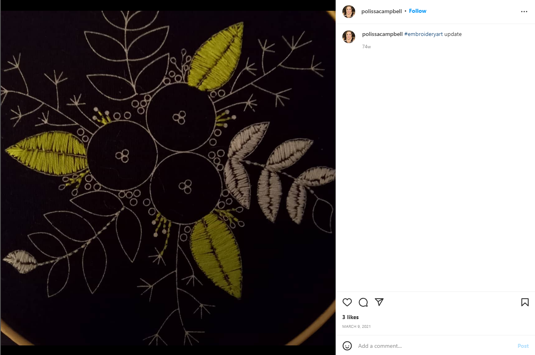Click the embroidery photo
This screenshot has width=535, height=355.
168,178
